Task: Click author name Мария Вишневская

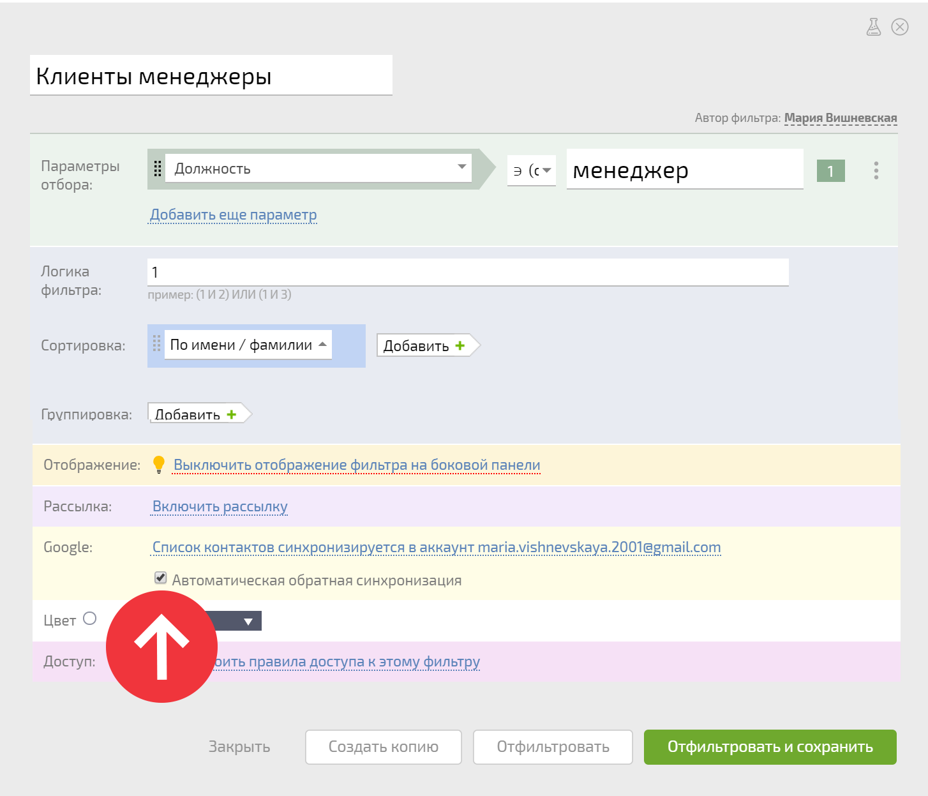Action: (841, 118)
